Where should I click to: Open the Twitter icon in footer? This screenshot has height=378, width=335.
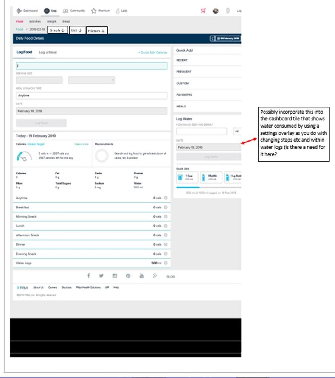(101, 276)
